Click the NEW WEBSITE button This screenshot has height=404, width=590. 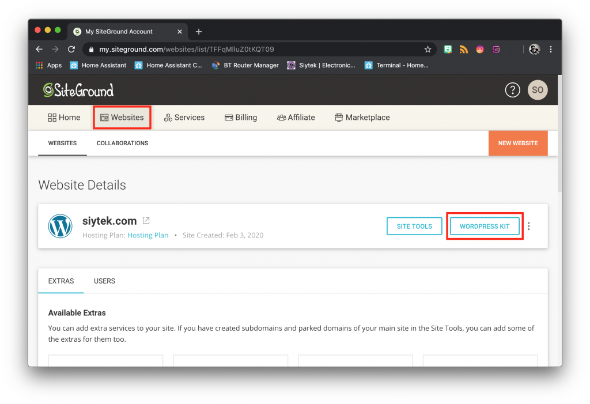[518, 143]
